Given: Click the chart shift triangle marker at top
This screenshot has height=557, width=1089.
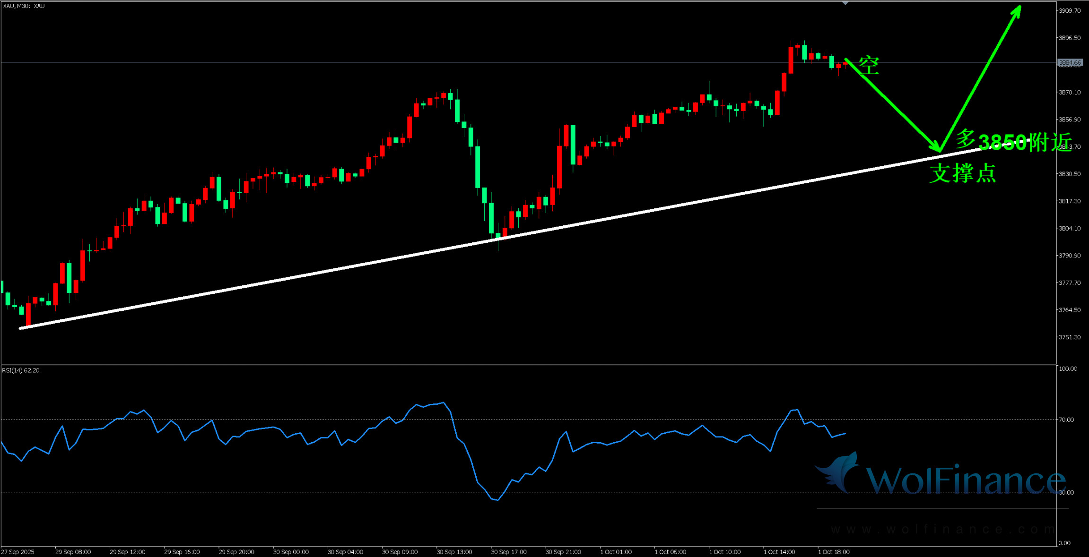Looking at the screenshot, I should [845, 3].
